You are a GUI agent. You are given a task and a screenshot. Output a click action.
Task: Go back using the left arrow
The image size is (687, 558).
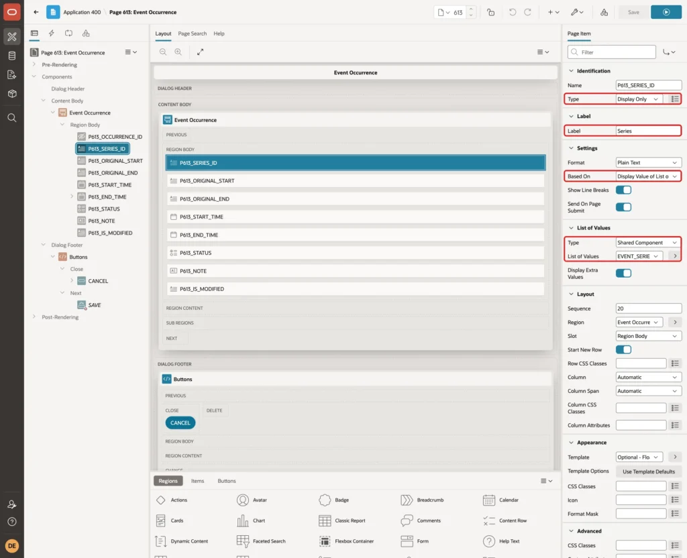pos(36,12)
